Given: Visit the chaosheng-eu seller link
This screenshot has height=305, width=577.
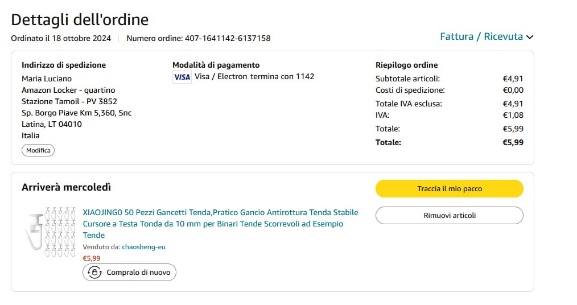Looking at the screenshot, I should point(143,247).
